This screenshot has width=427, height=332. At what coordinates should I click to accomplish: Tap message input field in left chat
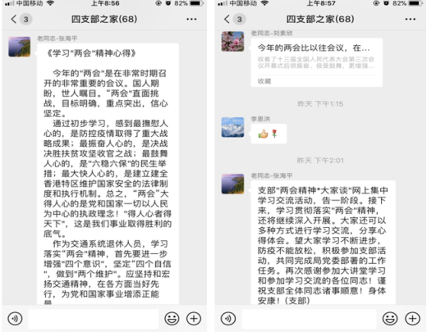point(94,319)
